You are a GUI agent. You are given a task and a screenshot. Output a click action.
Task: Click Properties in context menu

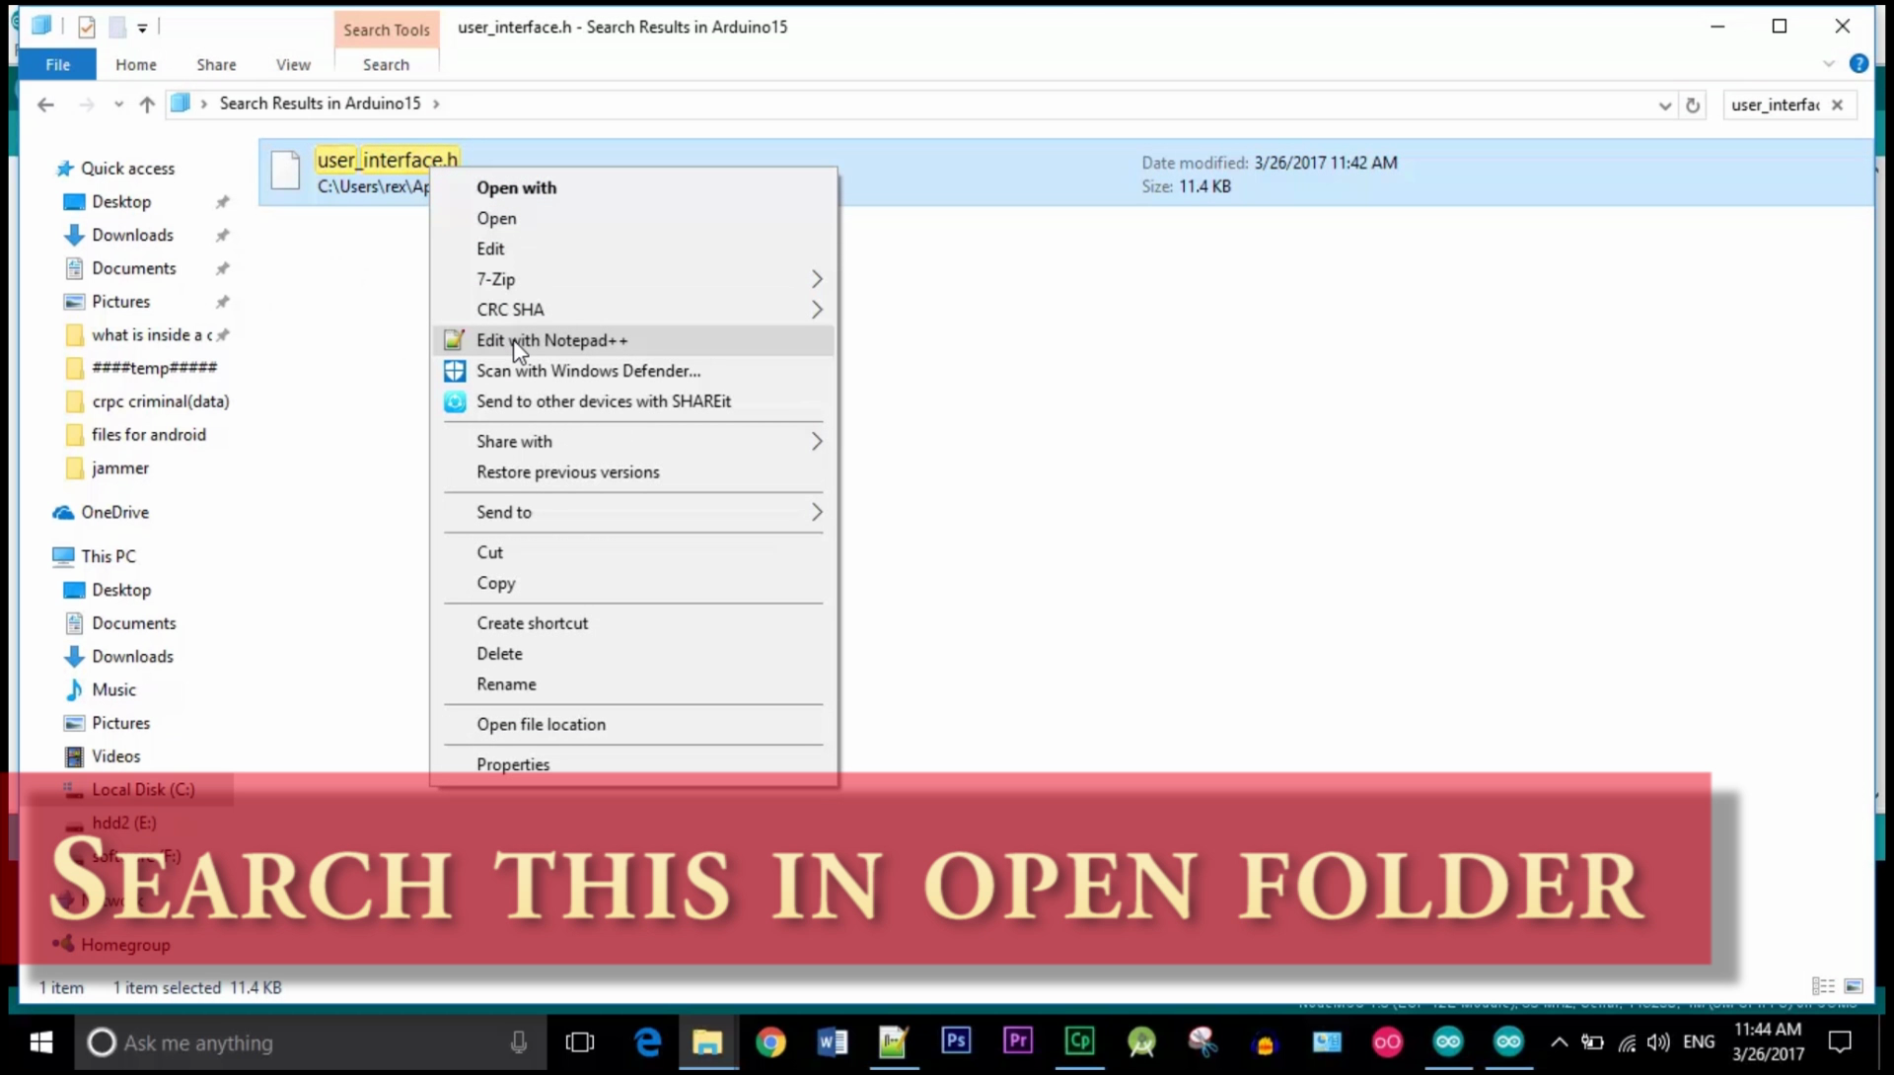pos(513,764)
